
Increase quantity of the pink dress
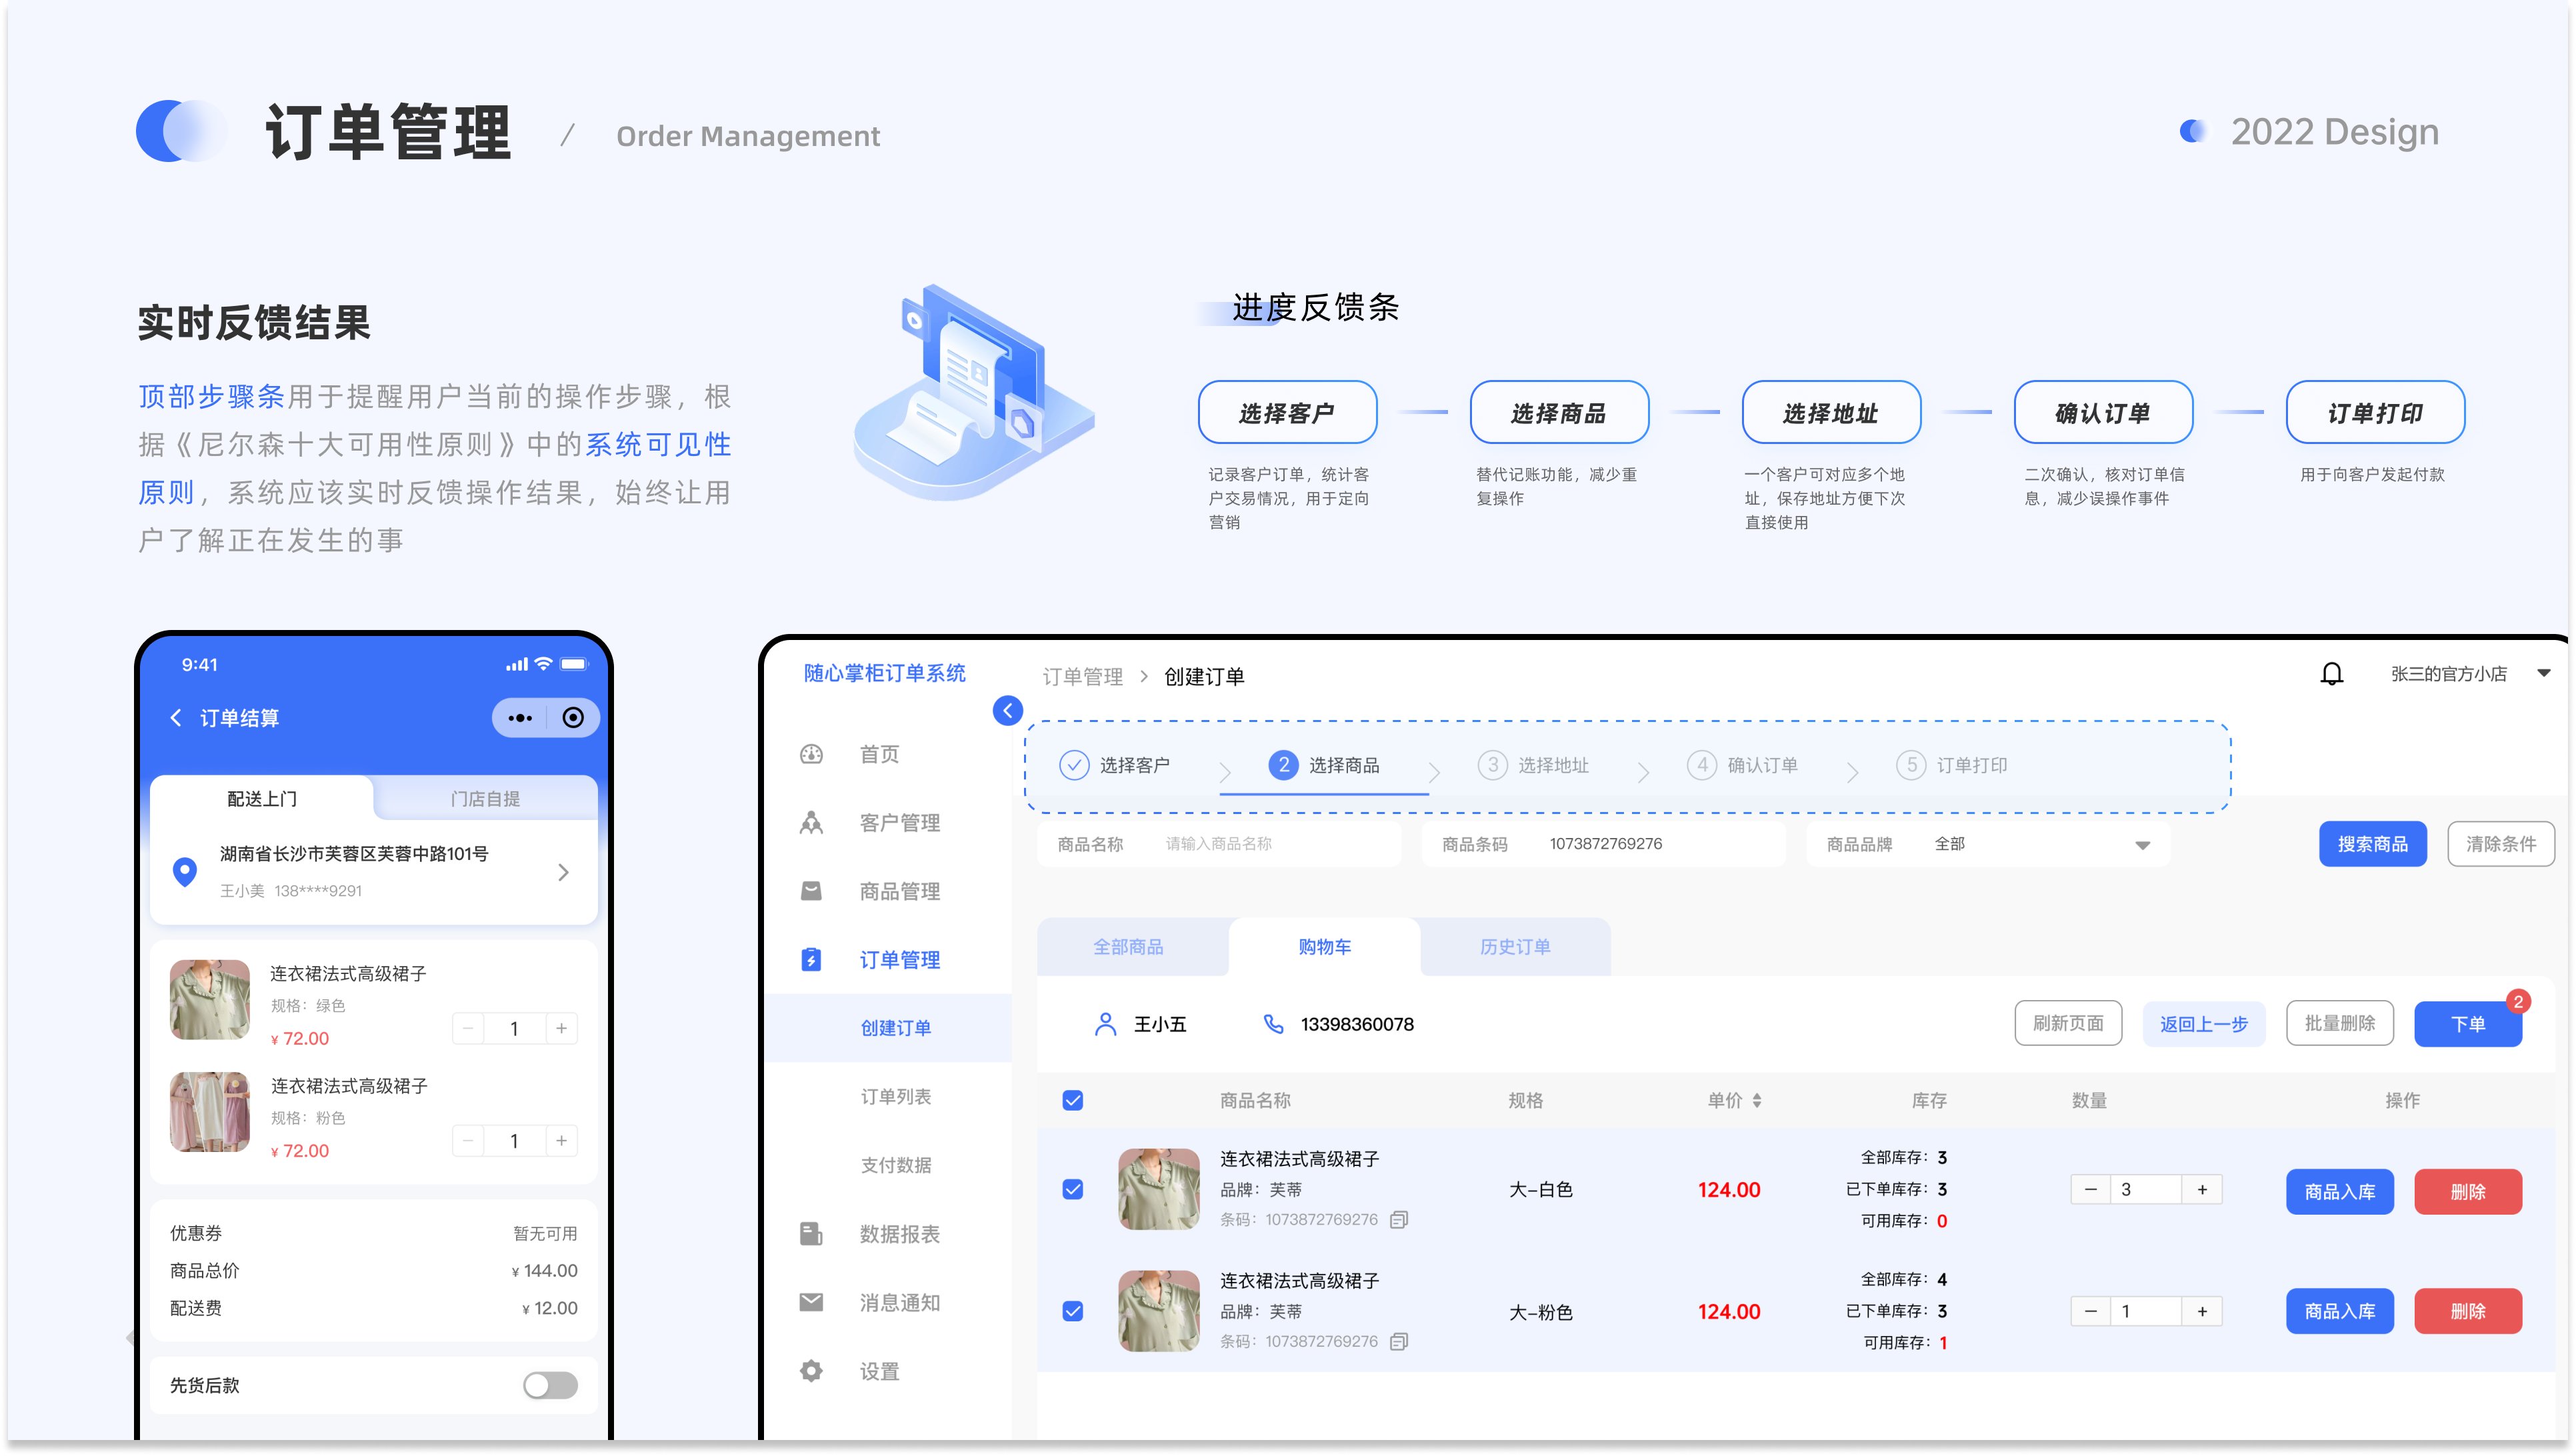pyautogui.click(x=2201, y=1311)
